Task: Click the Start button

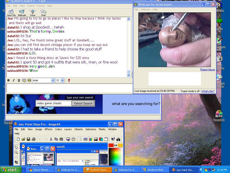Action: 10,170
